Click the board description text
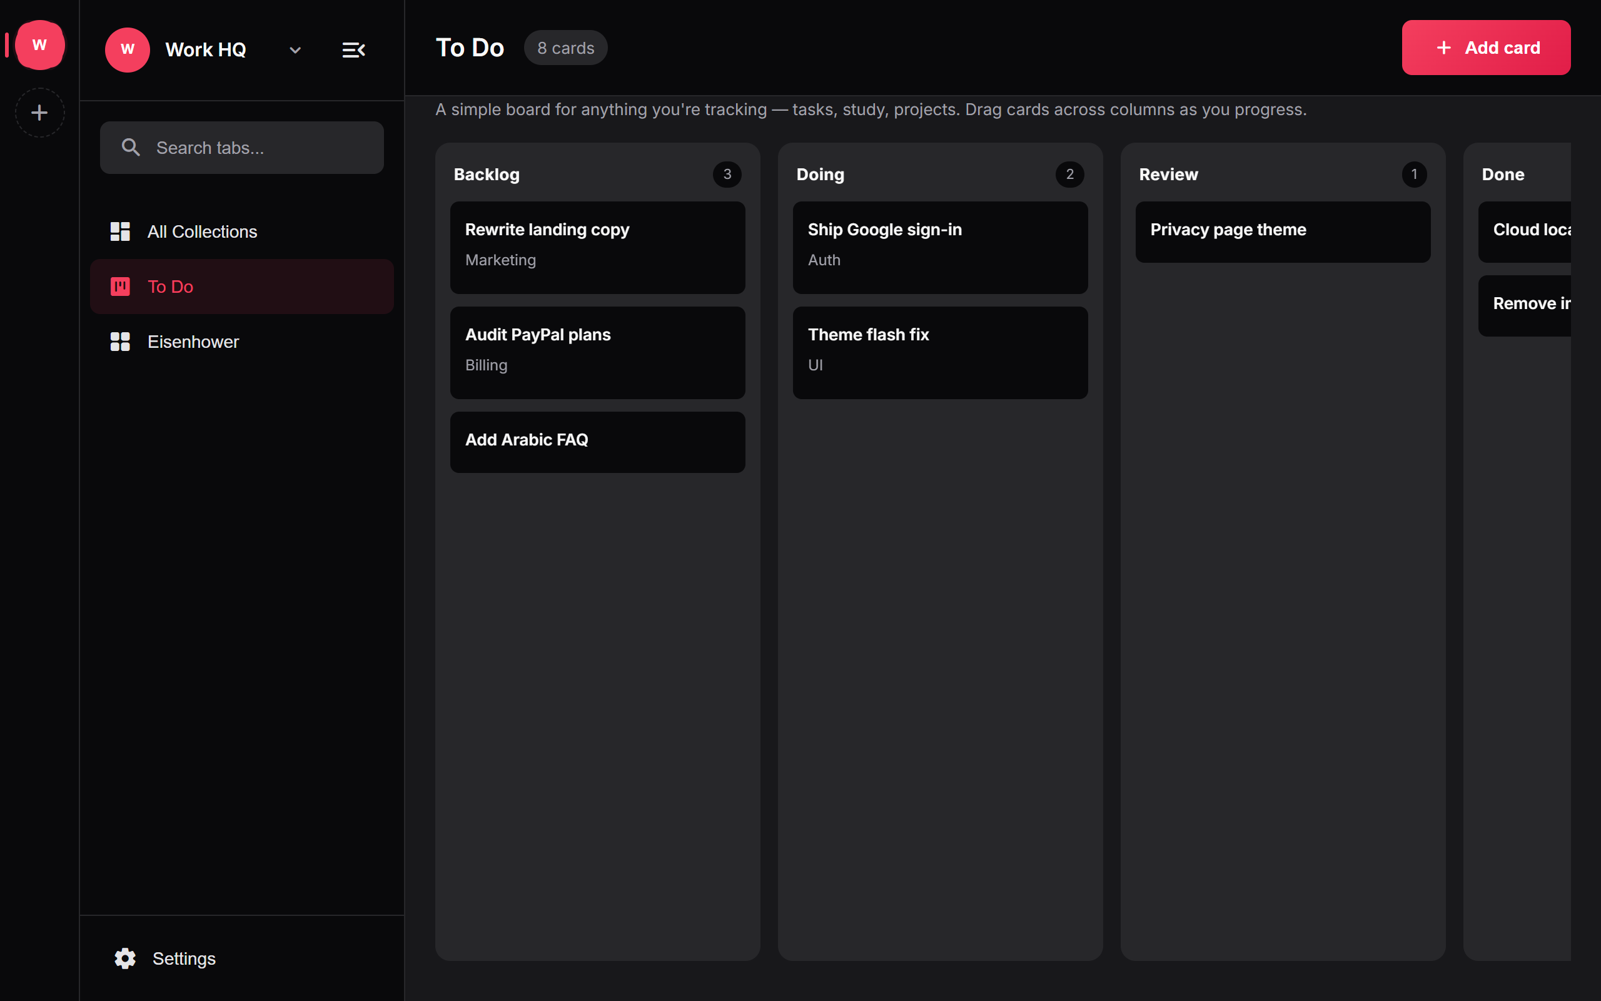Screen dimensions: 1601x1001 [x=871, y=109]
